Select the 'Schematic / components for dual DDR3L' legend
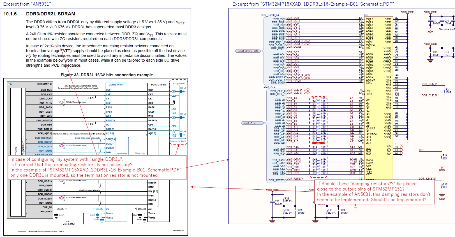 tap(46, 232)
